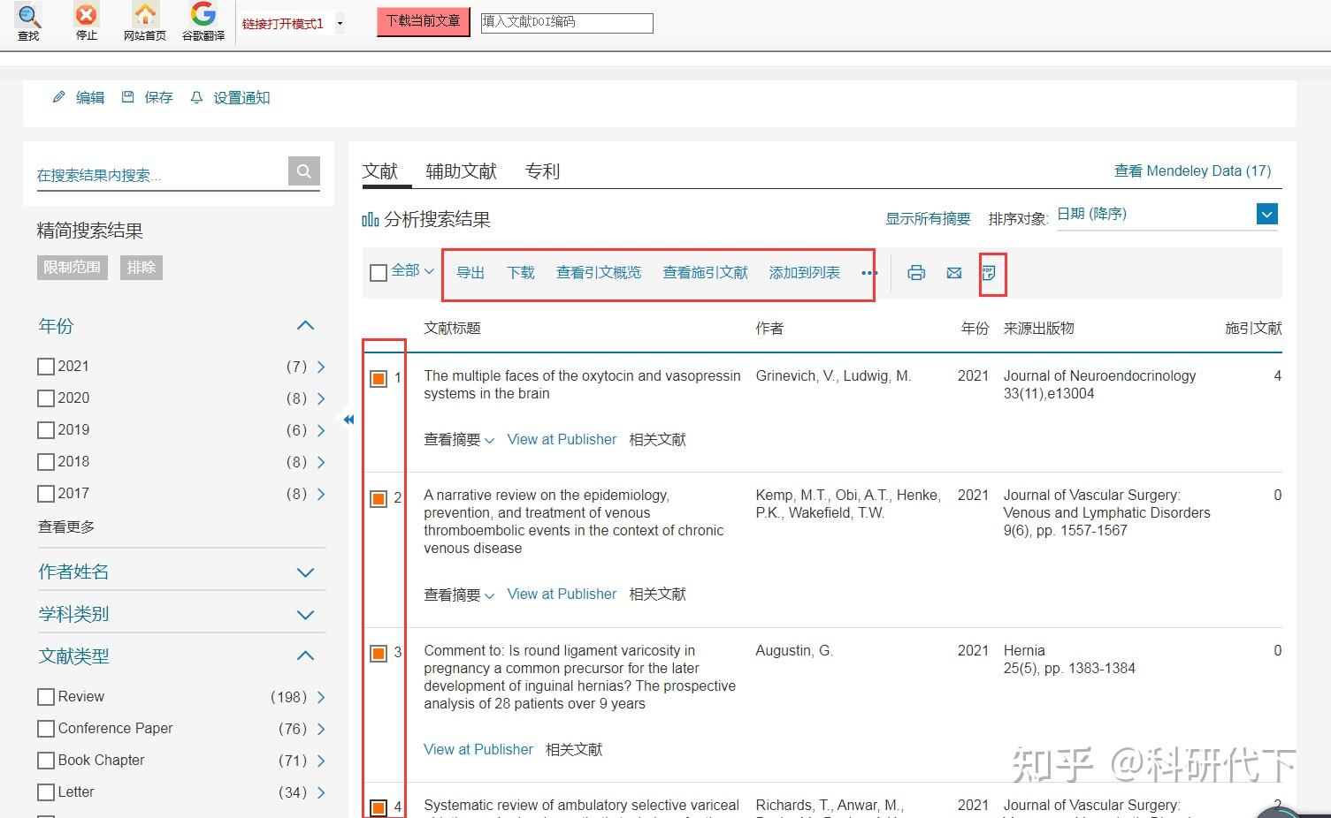
Task: Switch to the 专利 tab
Action: (542, 170)
